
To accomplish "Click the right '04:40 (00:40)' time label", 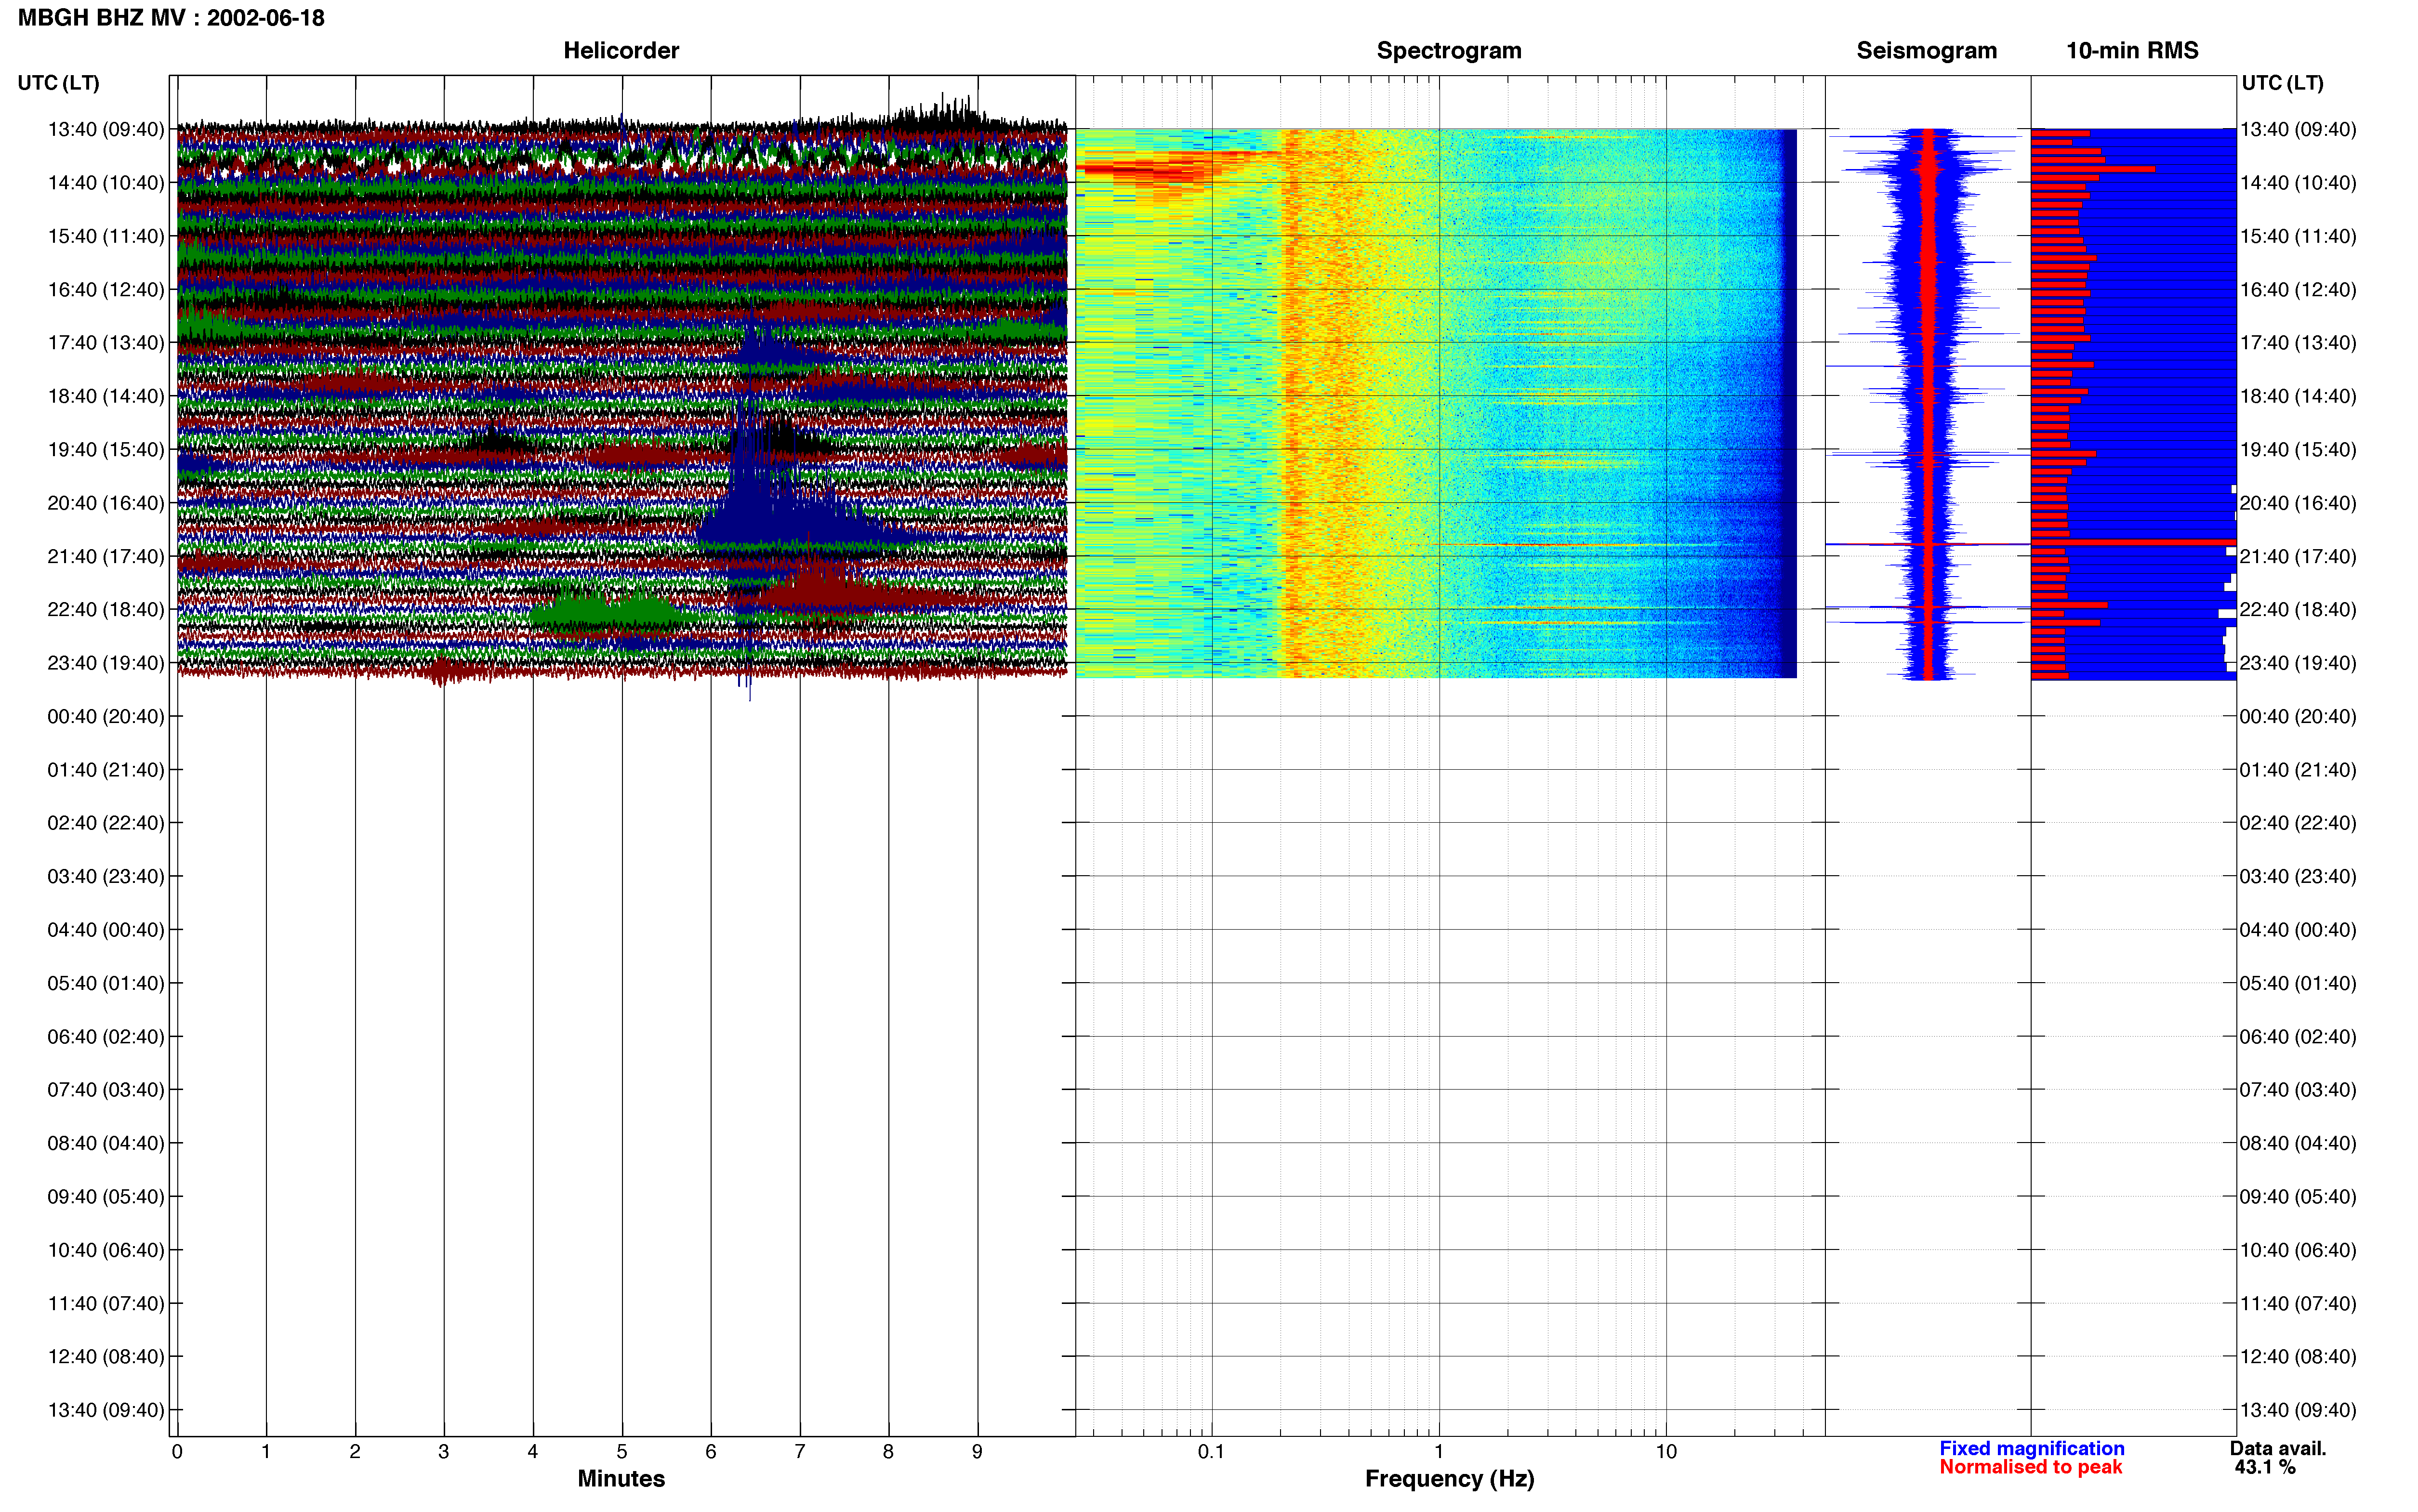I will point(2298,930).
